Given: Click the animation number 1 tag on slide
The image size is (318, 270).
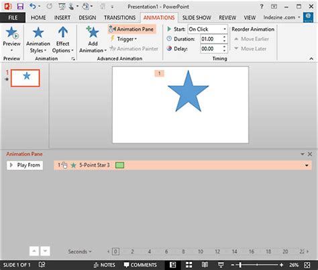Looking at the screenshot, I should point(159,73).
